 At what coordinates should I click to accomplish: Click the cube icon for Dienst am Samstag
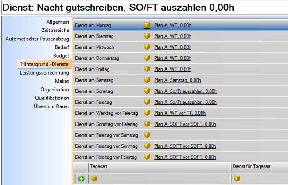(147, 80)
